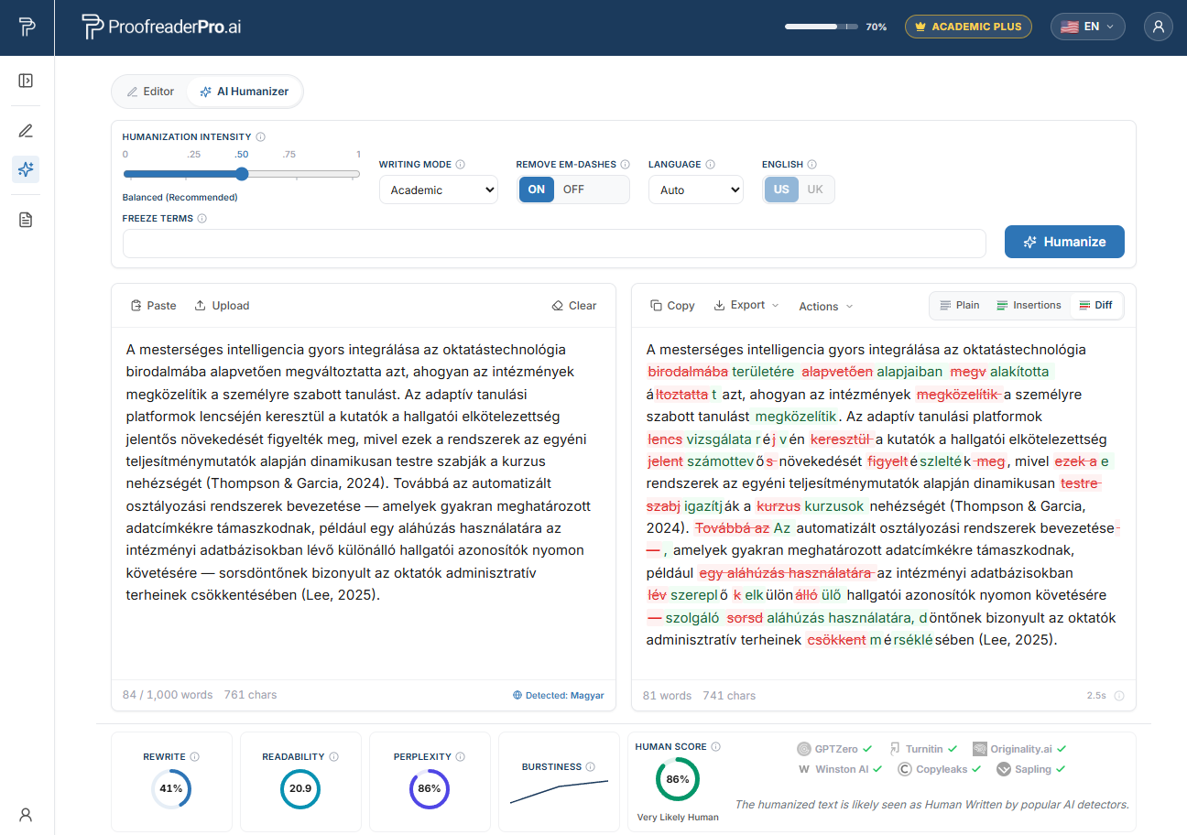
Task: Click the Readability info icon
Action: click(x=333, y=757)
